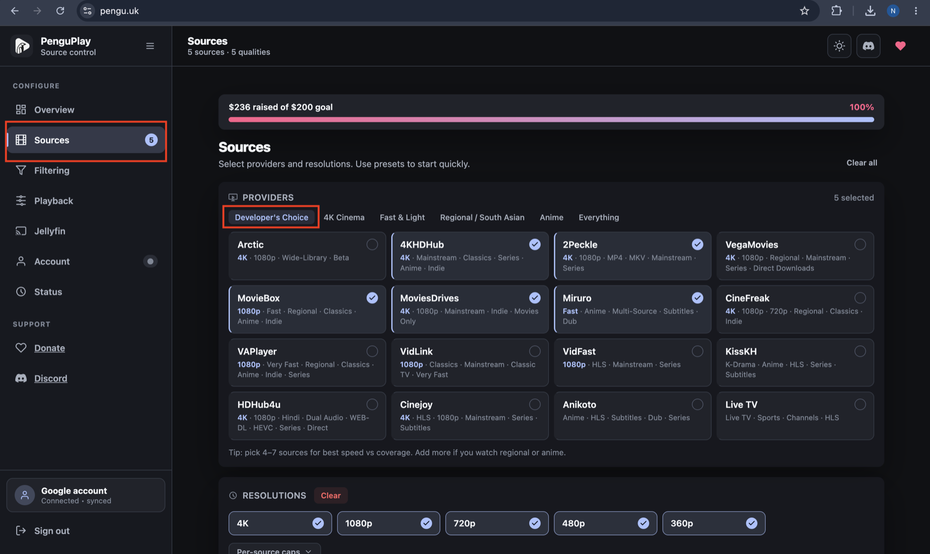Open Playback settings

click(86, 201)
